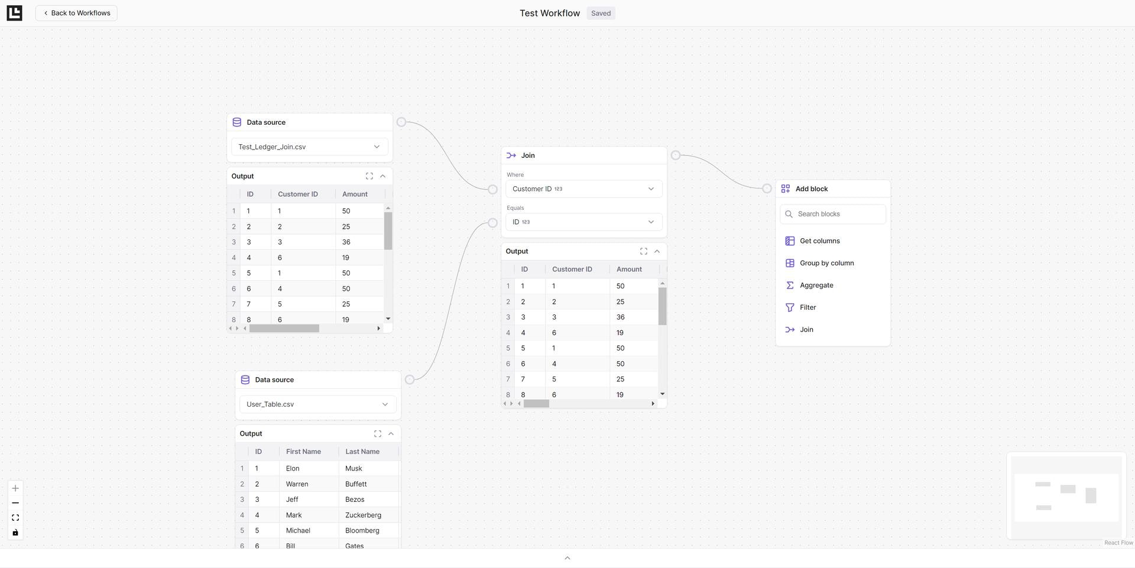Zoom in using the canvas plus control
The image size is (1135, 568).
tap(15, 488)
